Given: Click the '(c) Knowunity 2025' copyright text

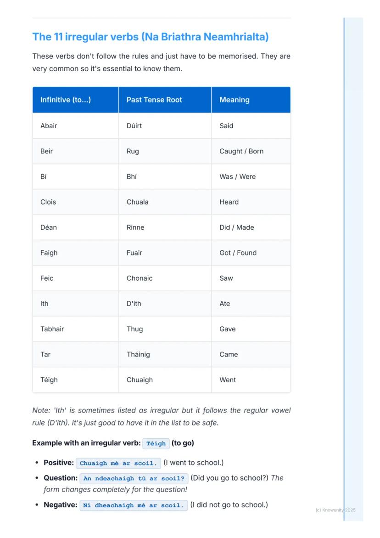Looking at the screenshot, I should tap(335, 510).
